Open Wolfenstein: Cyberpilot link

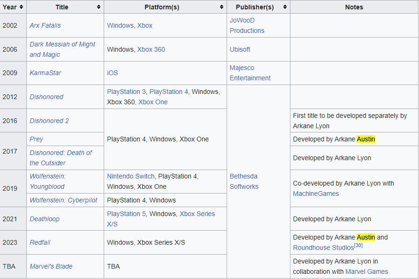64,200
